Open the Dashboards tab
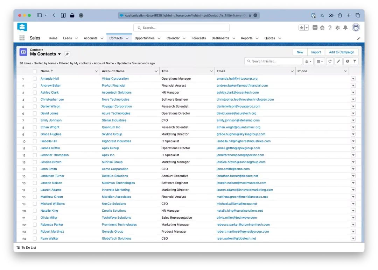Screen dimensions: 378x270 [x=220, y=38]
